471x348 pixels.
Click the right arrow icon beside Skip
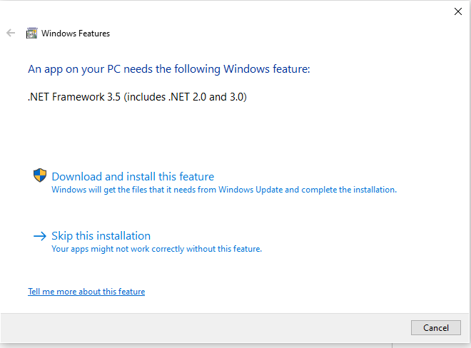point(40,236)
